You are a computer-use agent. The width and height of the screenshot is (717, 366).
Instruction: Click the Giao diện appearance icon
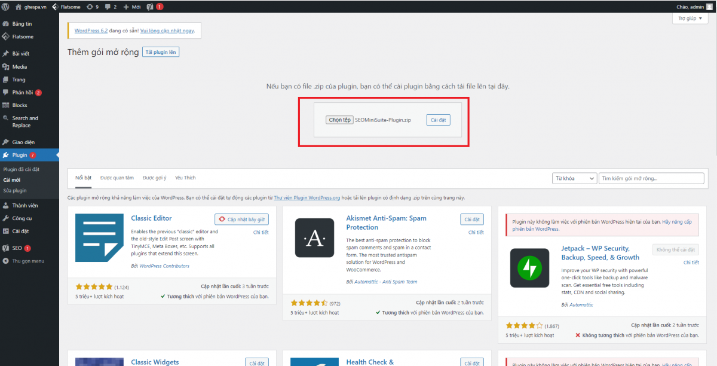point(6,142)
